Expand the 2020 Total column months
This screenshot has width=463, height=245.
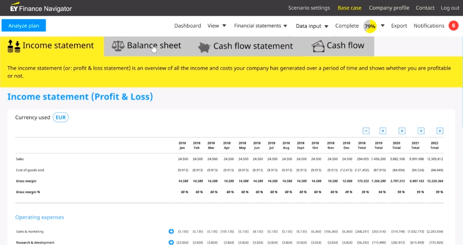402,131
